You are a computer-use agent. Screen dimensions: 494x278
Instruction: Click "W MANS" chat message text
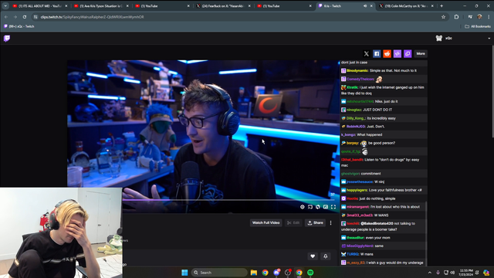(x=381, y=215)
